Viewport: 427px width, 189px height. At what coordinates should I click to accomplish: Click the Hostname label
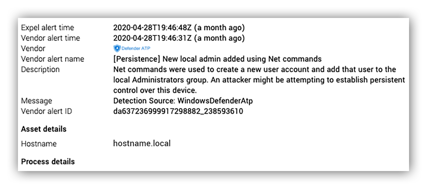click(x=39, y=144)
